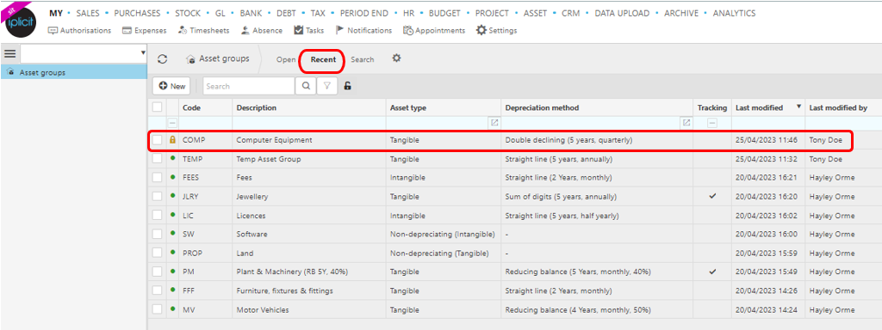Click into the table Search input field
This screenshot has height=330, width=882.
pos(249,86)
